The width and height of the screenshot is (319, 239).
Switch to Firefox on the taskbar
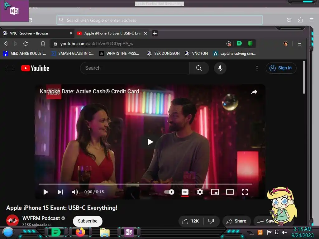click(x=80, y=232)
